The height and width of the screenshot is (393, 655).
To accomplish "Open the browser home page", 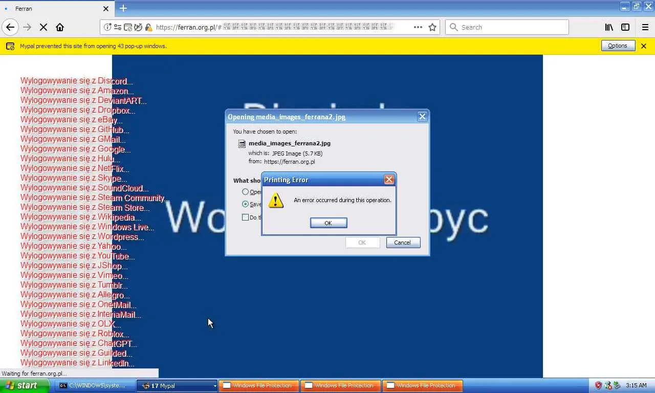I will coord(60,27).
